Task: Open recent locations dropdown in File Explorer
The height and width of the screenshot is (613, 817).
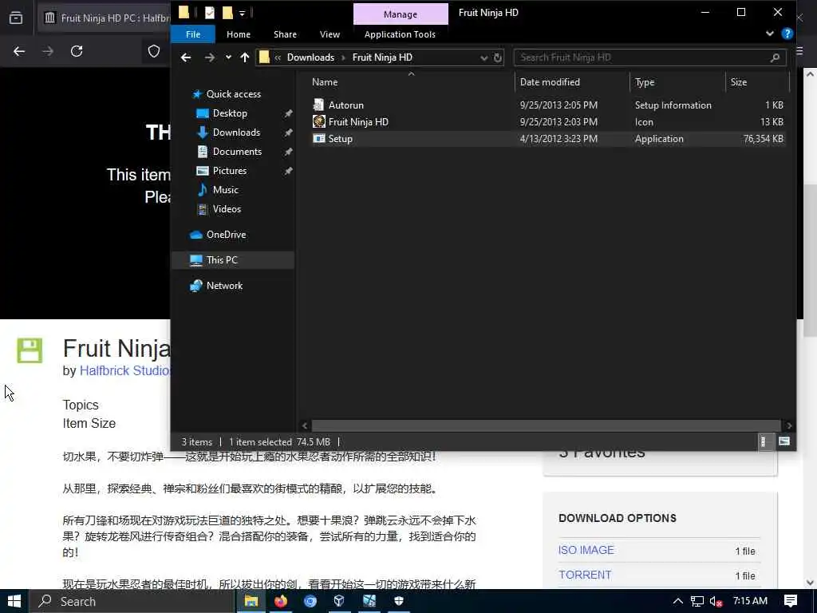Action: coord(228,57)
